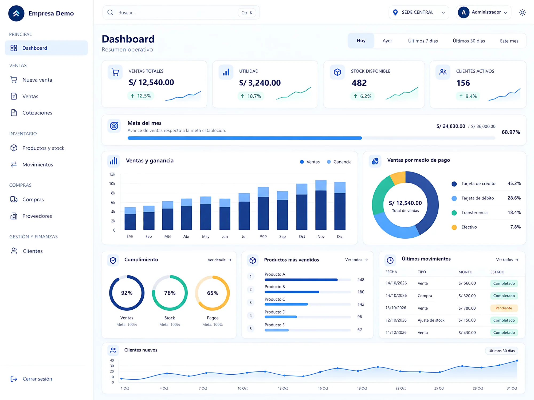This screenshot has width=534, height=400.
Task: Switch to the Ayer period tab
Action: (387, 41)
